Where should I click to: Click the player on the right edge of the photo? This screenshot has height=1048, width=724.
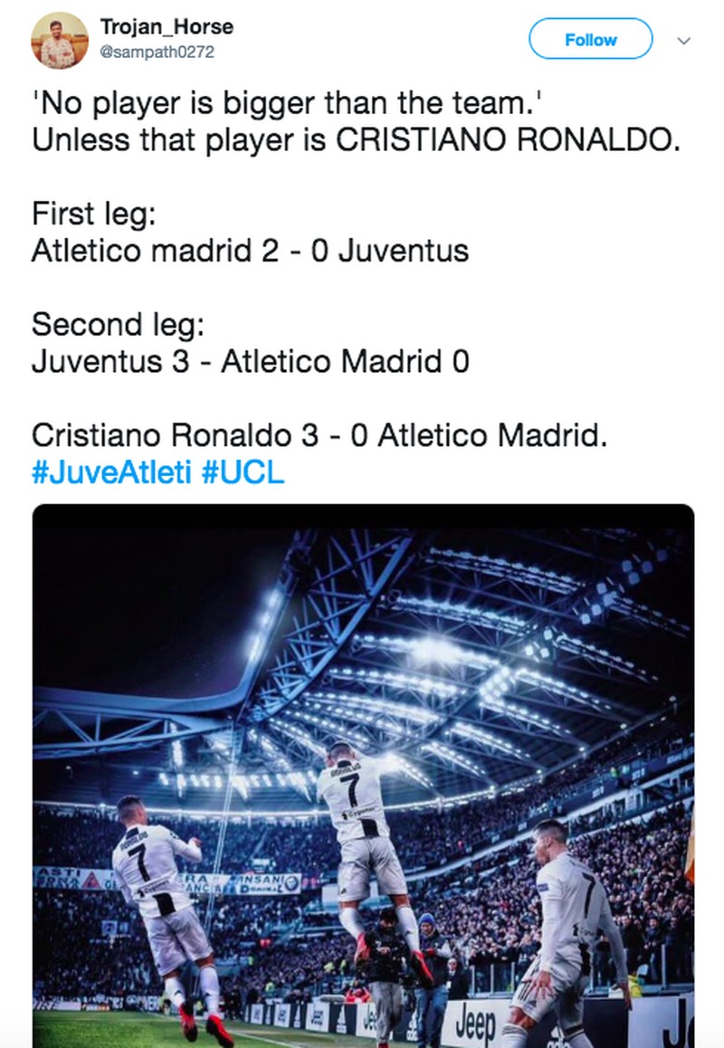pyautogui.click(x=570, y=932)
